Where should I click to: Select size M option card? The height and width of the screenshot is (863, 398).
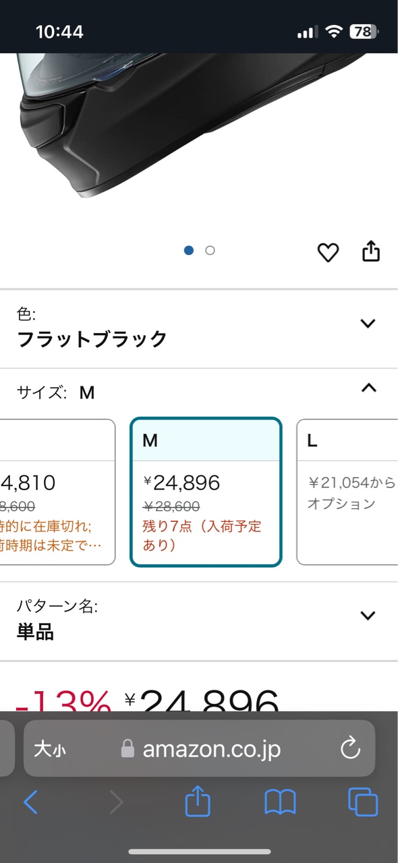click(x=206, y=492)
